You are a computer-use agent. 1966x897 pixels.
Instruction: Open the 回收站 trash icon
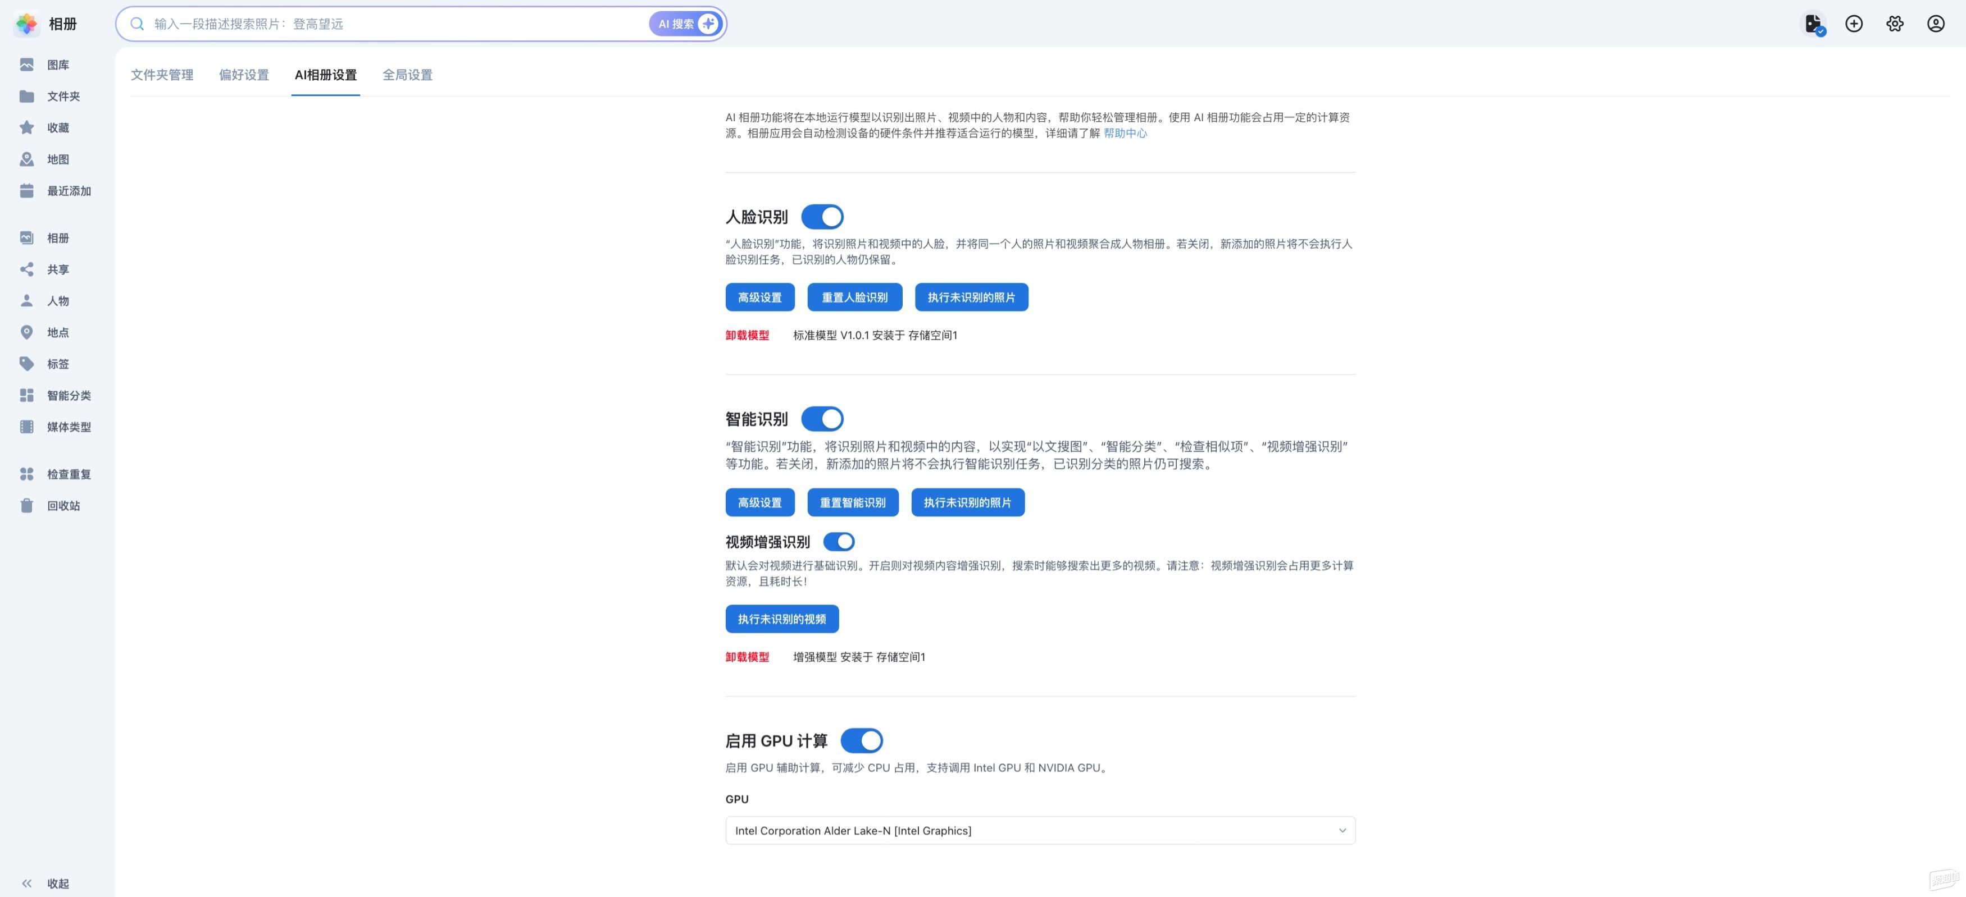27,506
